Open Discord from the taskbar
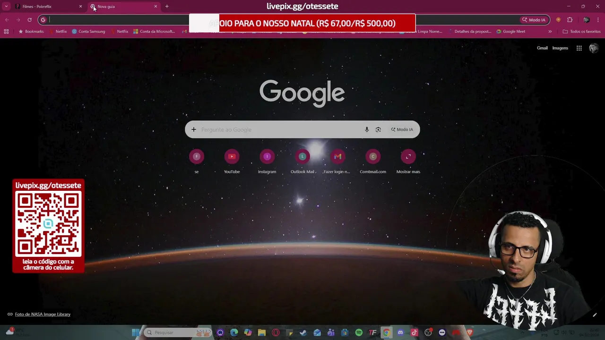 400,332
